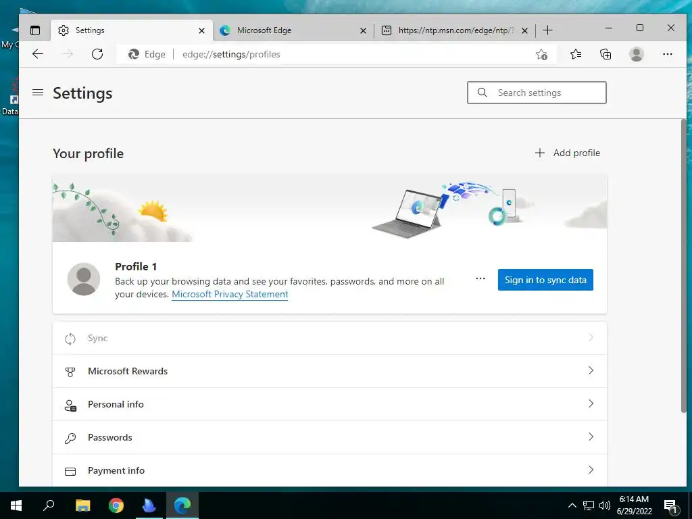692x519 pixels.
Task: Open the vertical tabs panel icon
Action: click(35, 30)
